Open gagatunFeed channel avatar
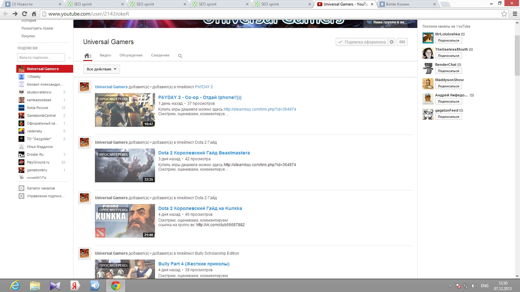 (428, 114)
